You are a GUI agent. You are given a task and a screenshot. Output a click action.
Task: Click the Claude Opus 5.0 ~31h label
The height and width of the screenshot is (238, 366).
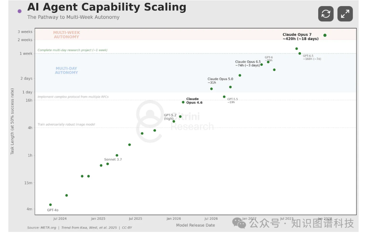point(220,81)
